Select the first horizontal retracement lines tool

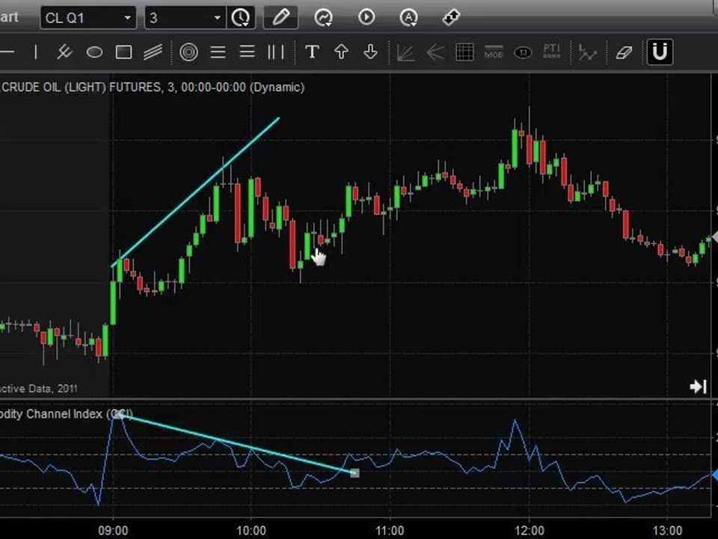[x=218, y=52]
